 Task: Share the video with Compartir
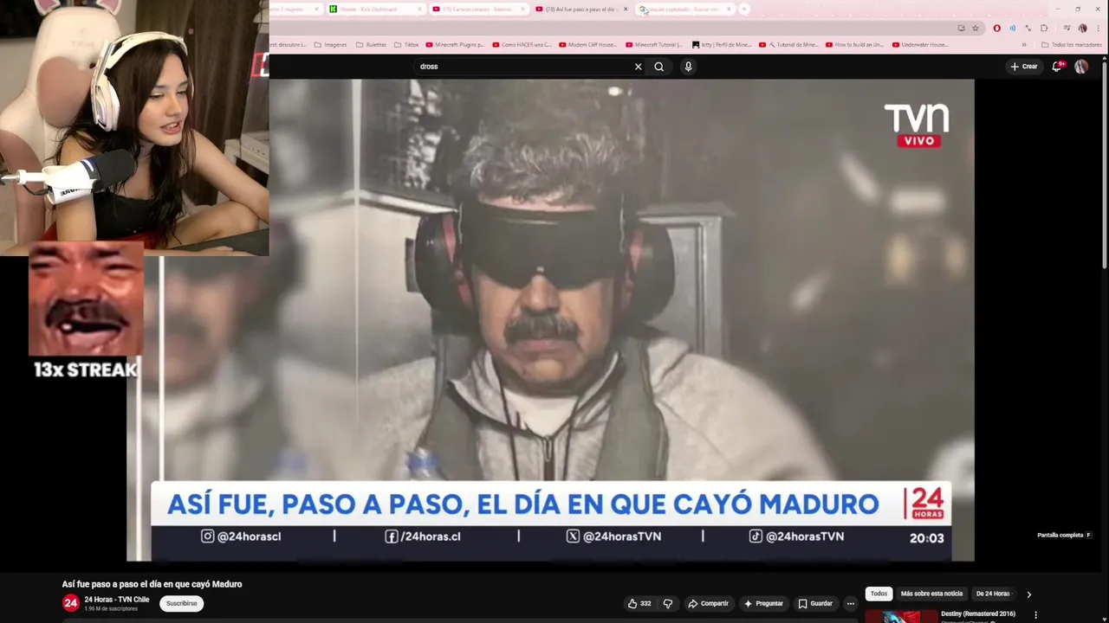(x=709, y=603)
